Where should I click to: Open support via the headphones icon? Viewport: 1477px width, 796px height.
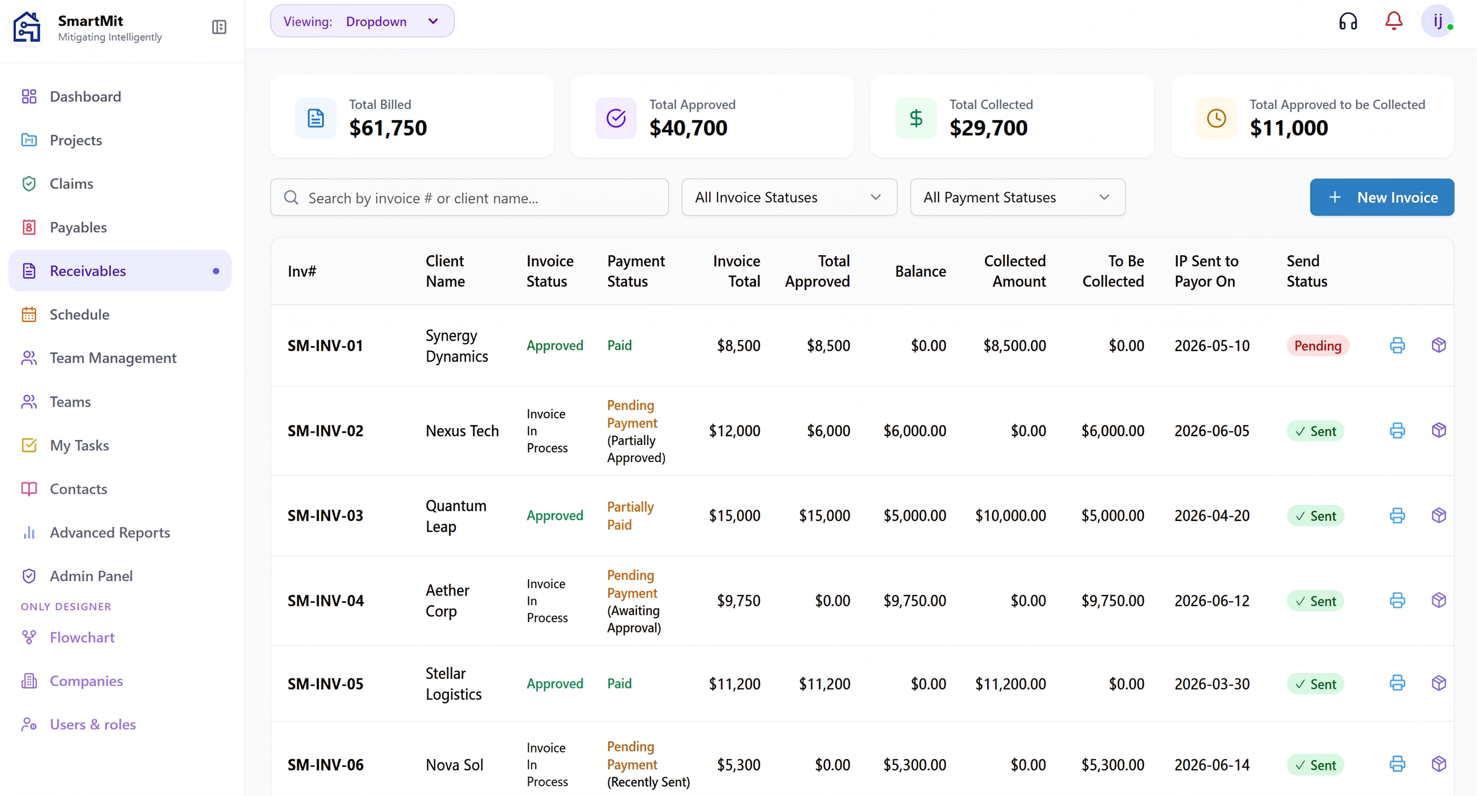point(1348,21)
